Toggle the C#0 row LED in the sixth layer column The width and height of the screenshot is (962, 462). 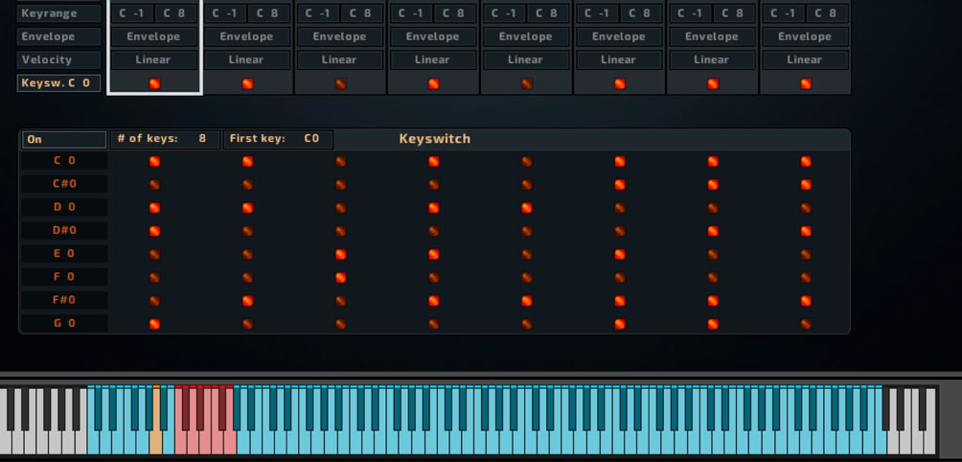coord(620,185)
